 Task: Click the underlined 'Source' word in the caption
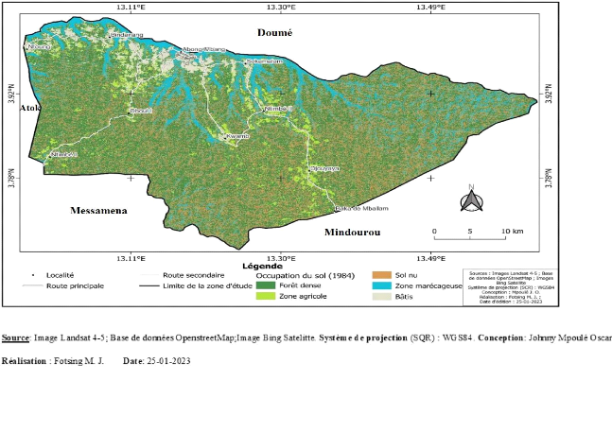click(16, 338)
